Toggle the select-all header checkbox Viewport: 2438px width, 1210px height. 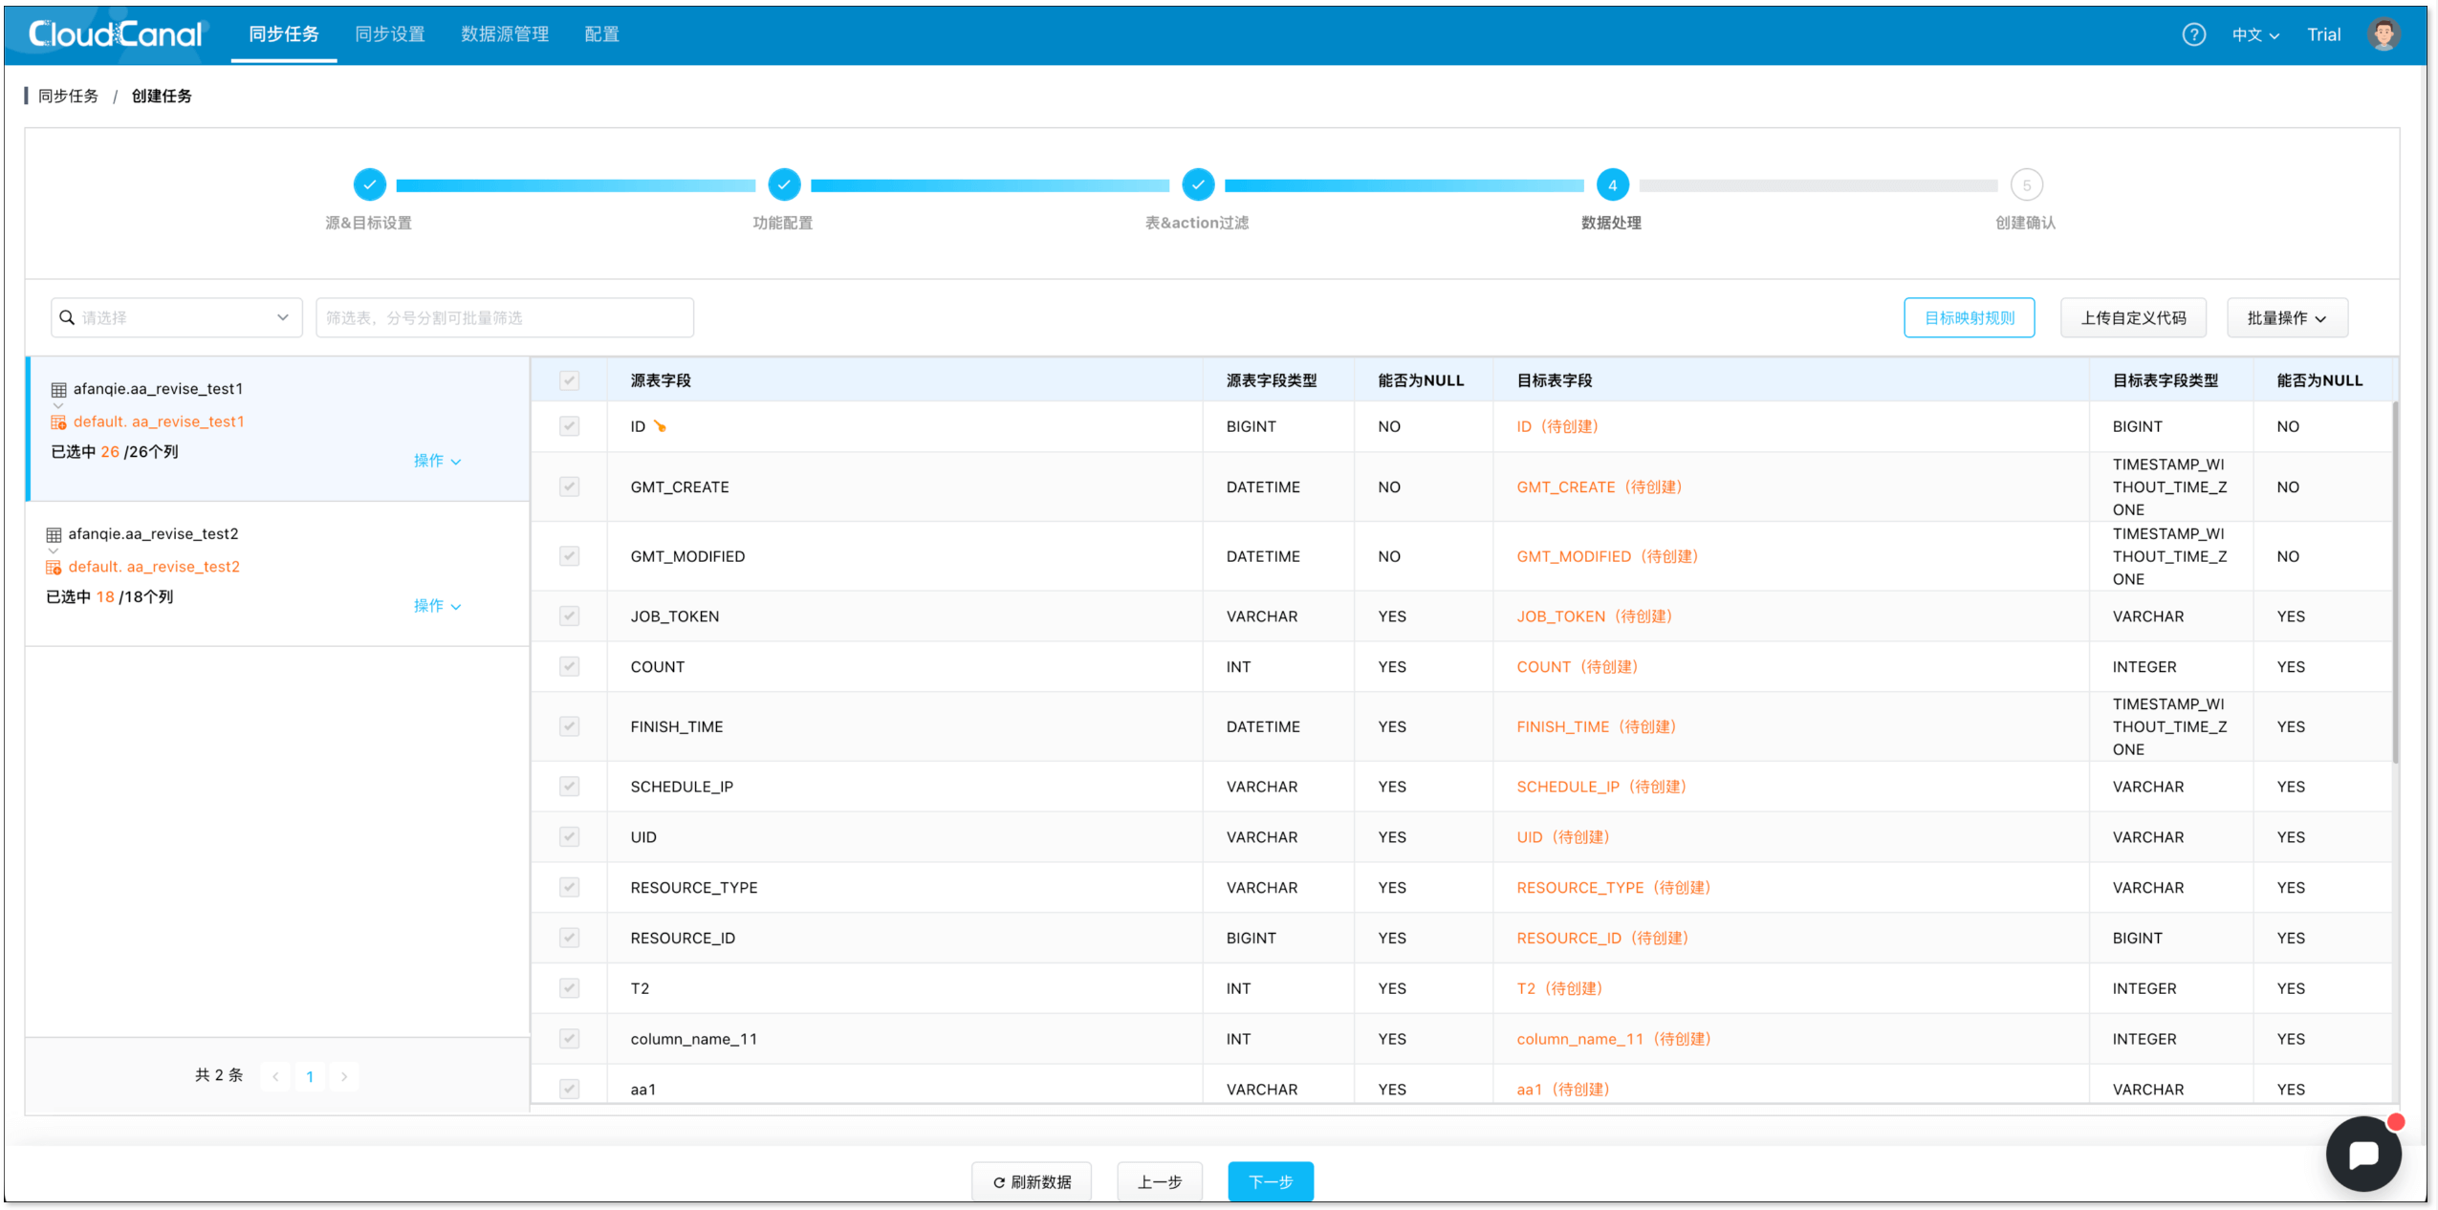point(569,380)
